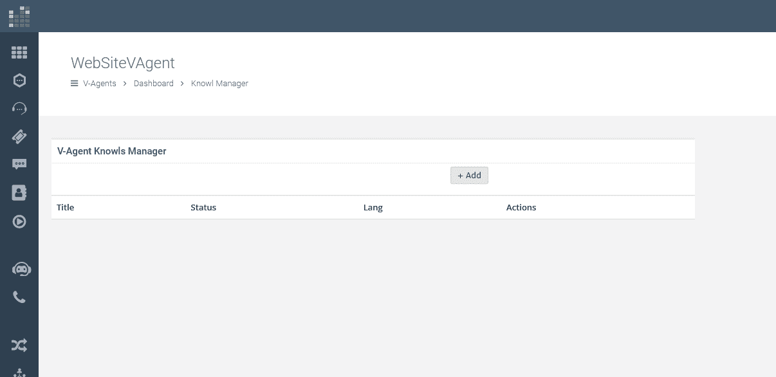
Task: Open the phone sidebar icon
Action: 19,297
